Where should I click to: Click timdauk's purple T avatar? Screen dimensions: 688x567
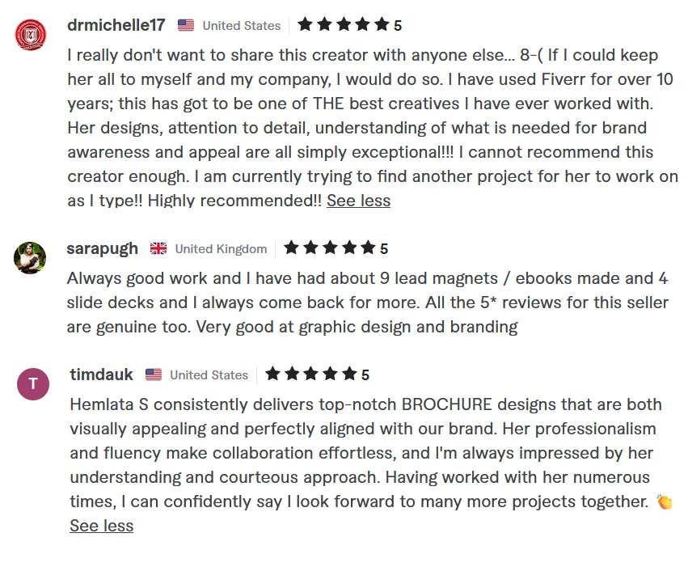point(33,383)
